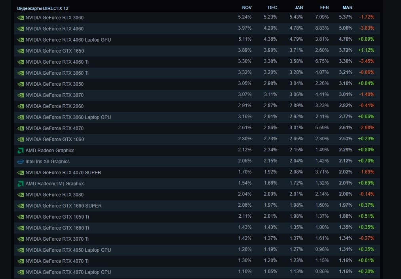Click NVIDIA GeForce RTX 3080 entry
This screenshot has height=279, width=401.
(54, 195)
